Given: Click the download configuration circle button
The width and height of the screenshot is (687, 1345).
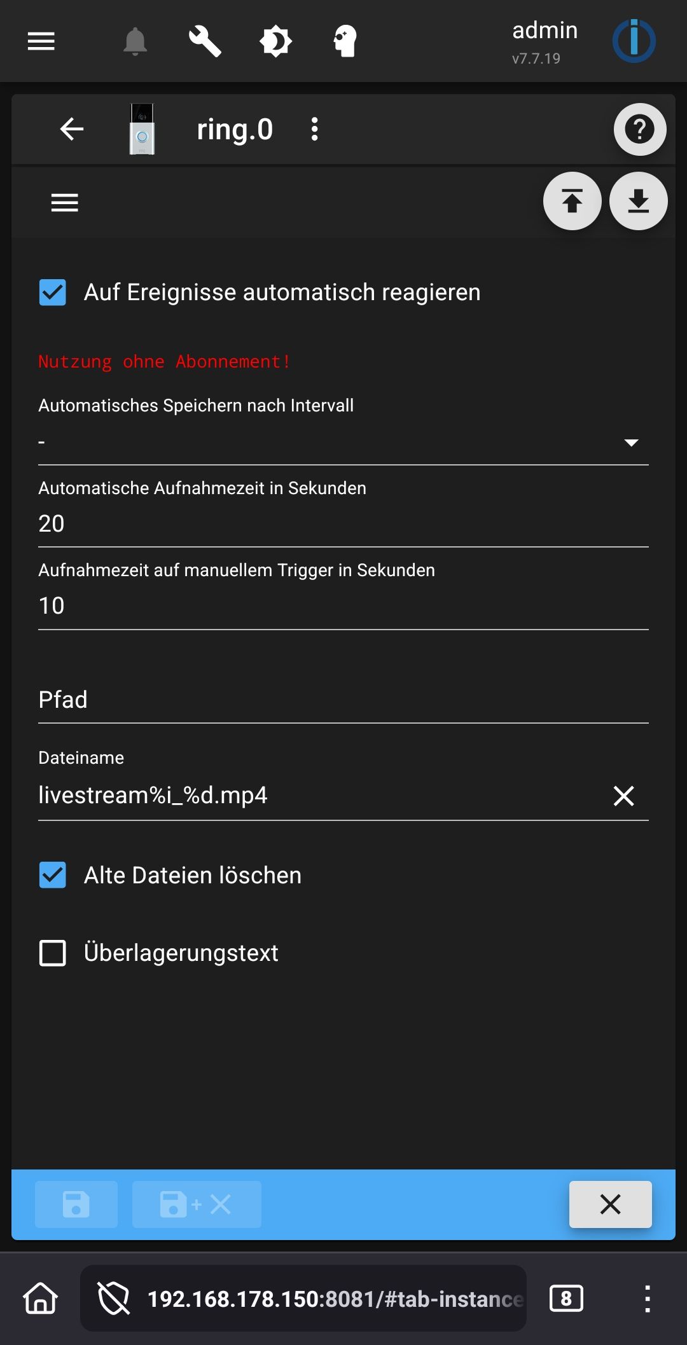Looking at the screenshot, I should click(x=638, y=202).
